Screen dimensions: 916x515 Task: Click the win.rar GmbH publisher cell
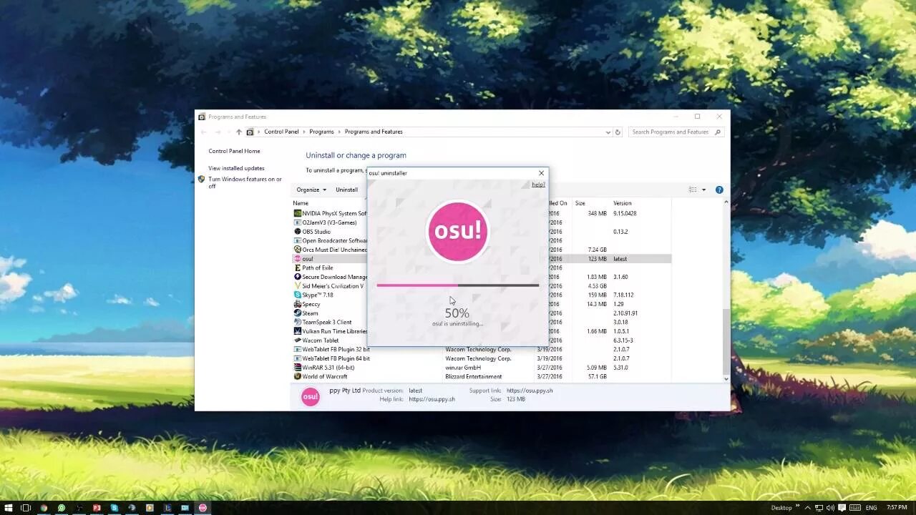point(463,368)
